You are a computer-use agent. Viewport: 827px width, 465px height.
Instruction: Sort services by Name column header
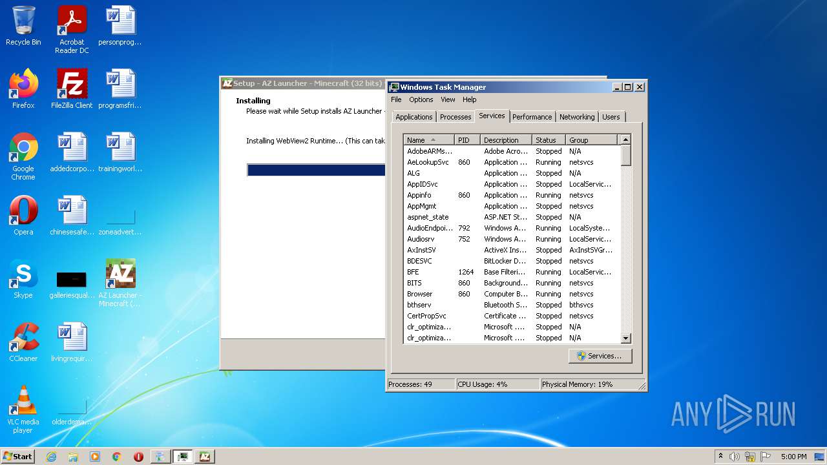pyautogui.click(x=429, y=139)
